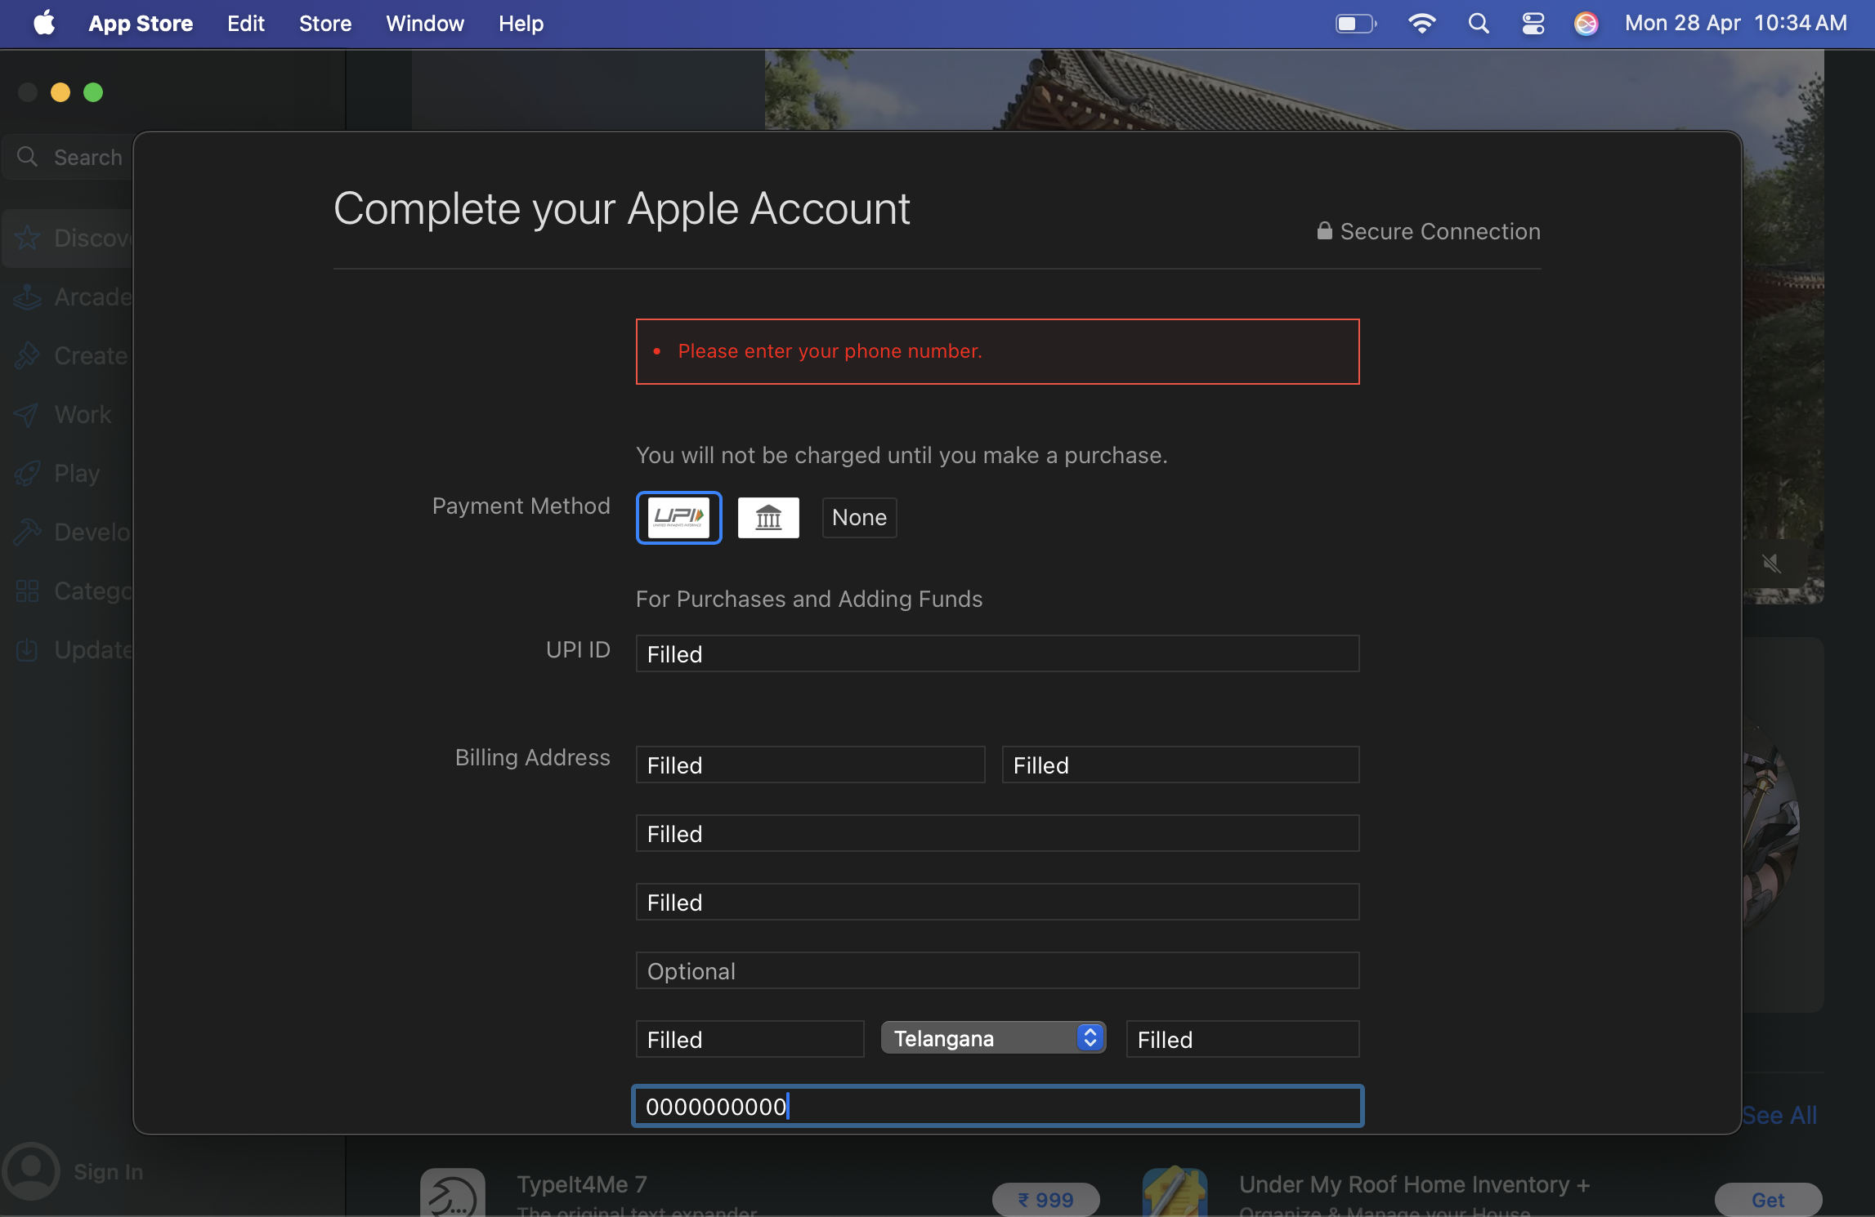
Task: Select None as payment method
Action: click(858, 517)
